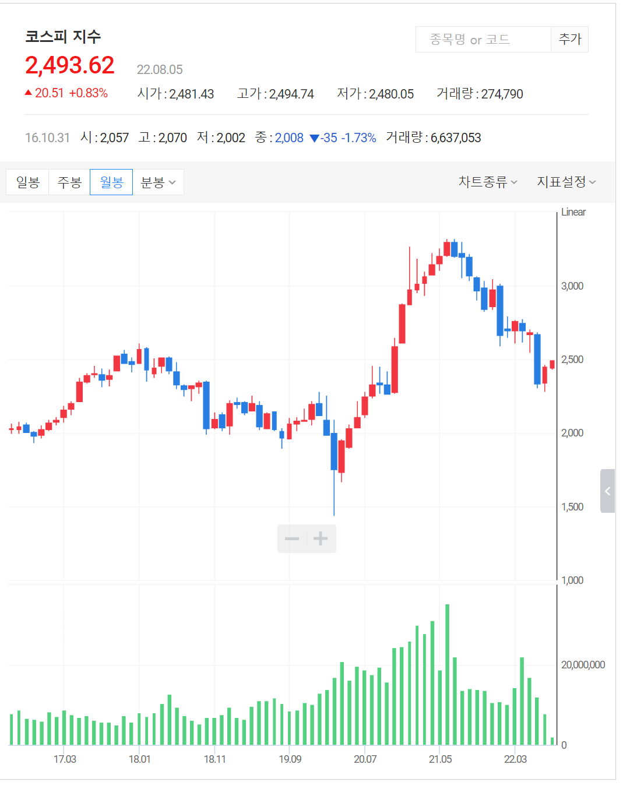
Task: Select the 월봉 monthly candle tab
Action: point(111,182)
